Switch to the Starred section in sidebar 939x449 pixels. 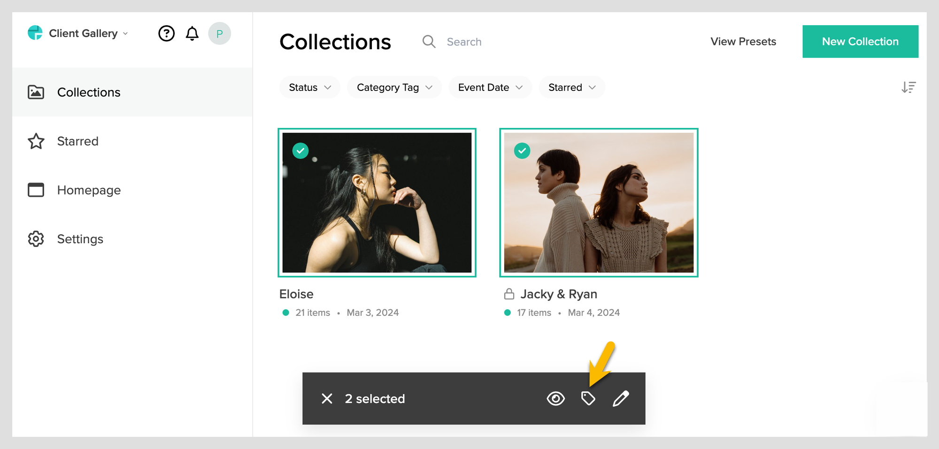(77, 141)
